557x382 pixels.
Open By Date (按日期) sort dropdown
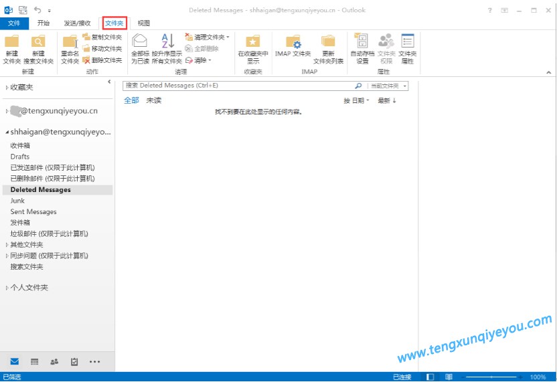(x=356, y=101)
